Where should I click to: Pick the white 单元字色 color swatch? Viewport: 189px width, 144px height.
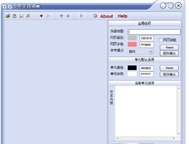pos(132,74)
